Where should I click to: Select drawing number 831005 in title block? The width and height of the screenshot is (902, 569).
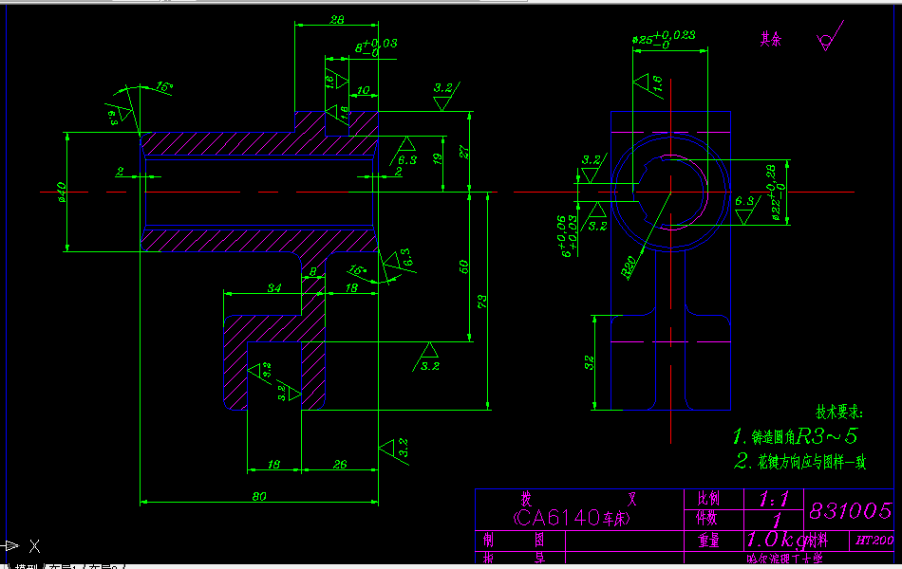(850, 510)
